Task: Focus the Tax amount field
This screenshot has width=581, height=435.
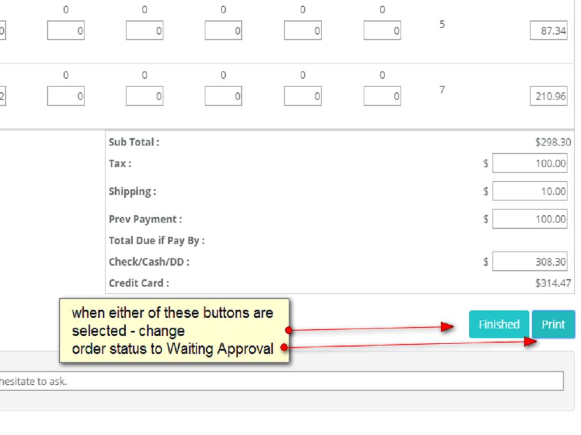Action: [530, 164]
